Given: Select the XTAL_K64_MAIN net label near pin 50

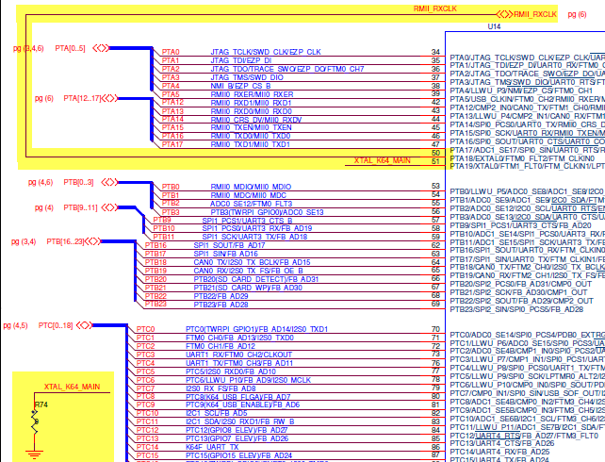Looking at the screenshot, I should tap(383, 161).
